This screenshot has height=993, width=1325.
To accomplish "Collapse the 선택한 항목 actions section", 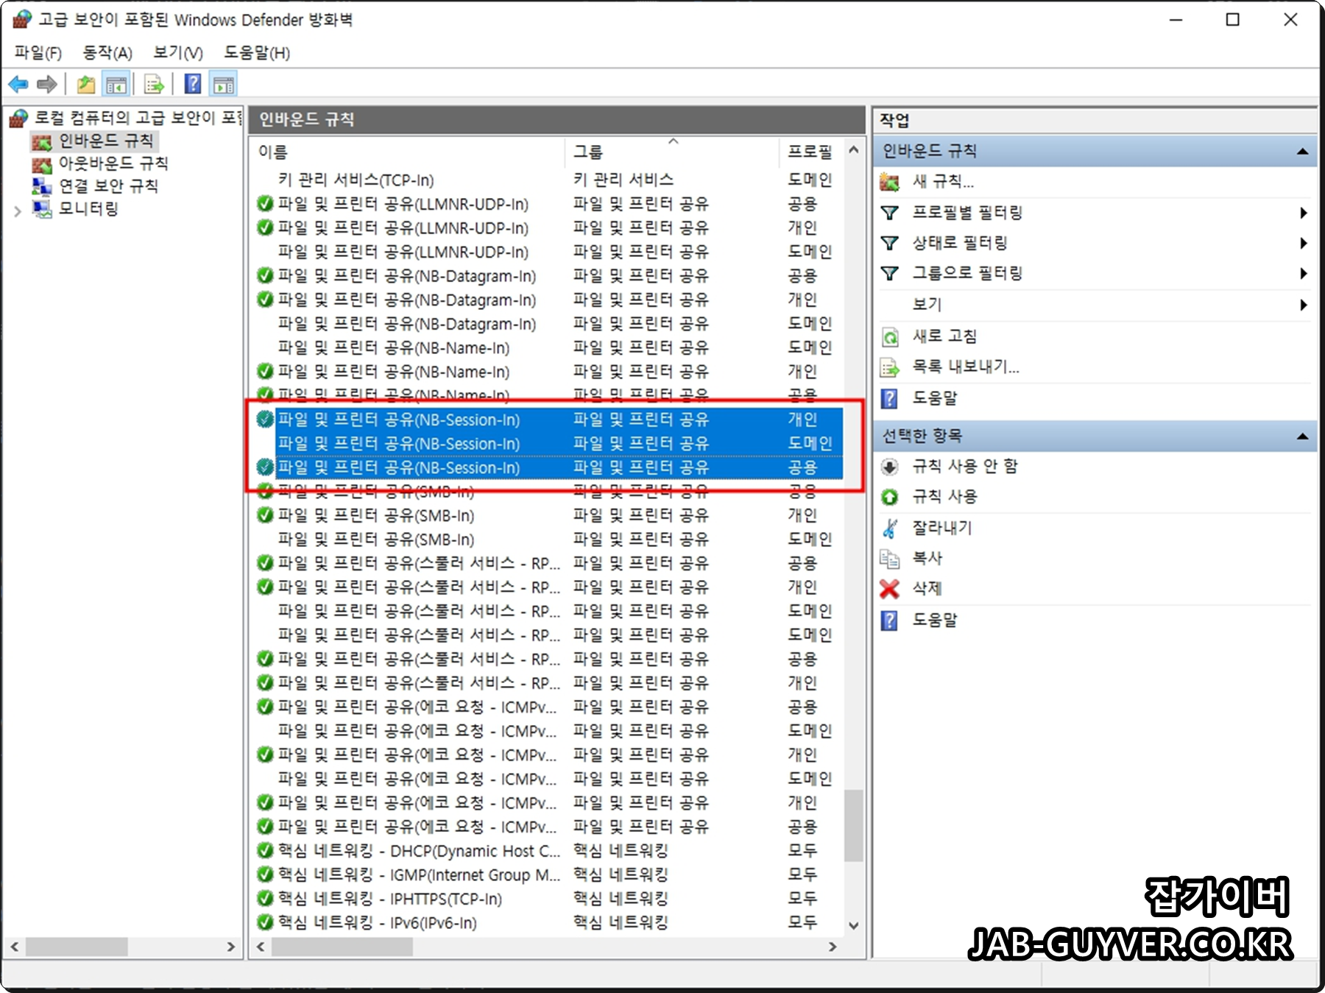I will coord(1302,437).
